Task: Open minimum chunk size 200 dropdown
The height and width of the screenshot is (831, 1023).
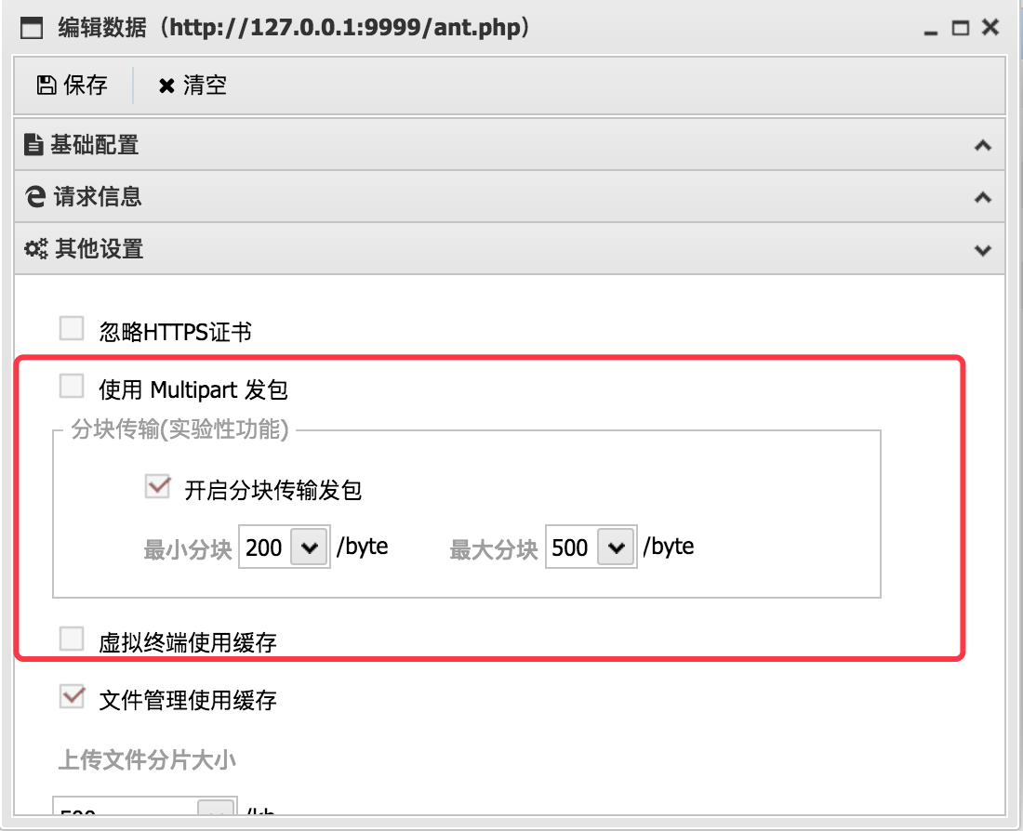Action: [x=310, y=547]
